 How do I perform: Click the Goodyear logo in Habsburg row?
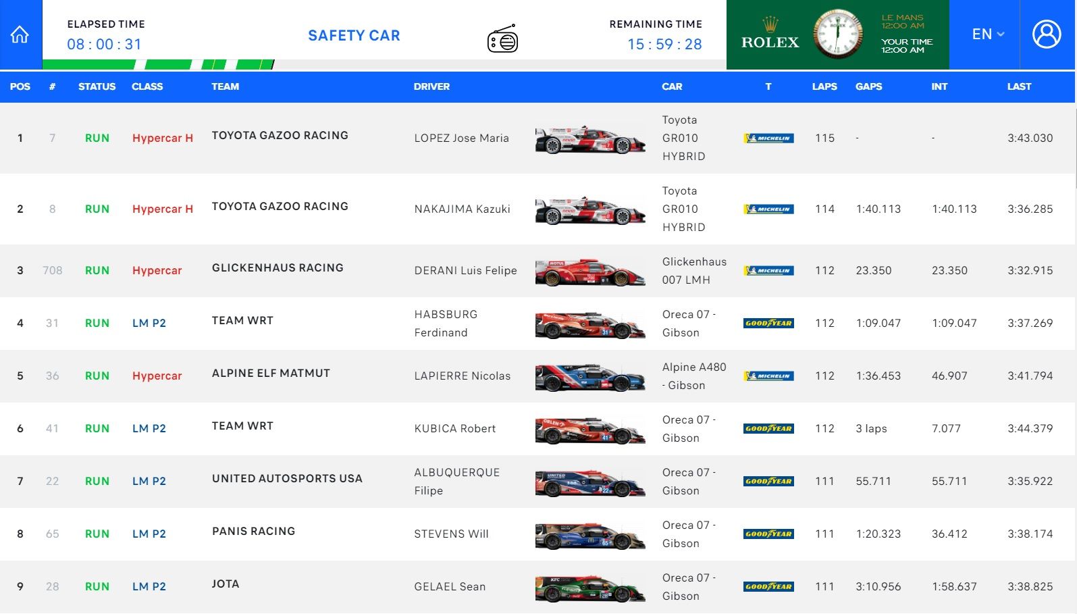tap(768, 324)
